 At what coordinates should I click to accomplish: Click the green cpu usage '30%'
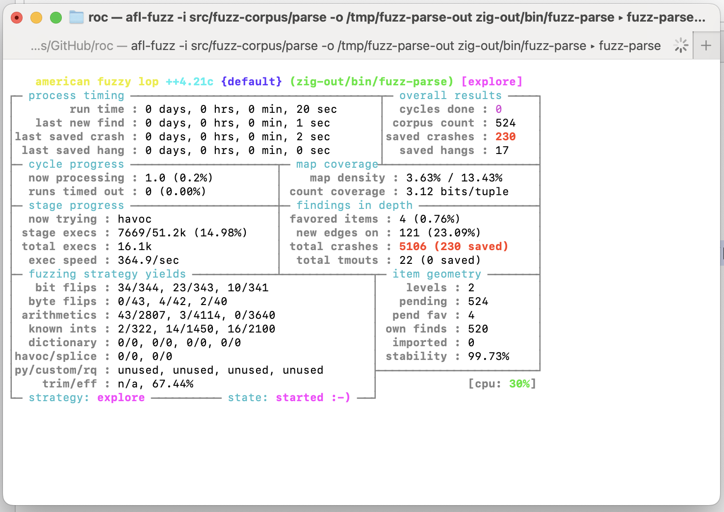[x=519, y=384]
